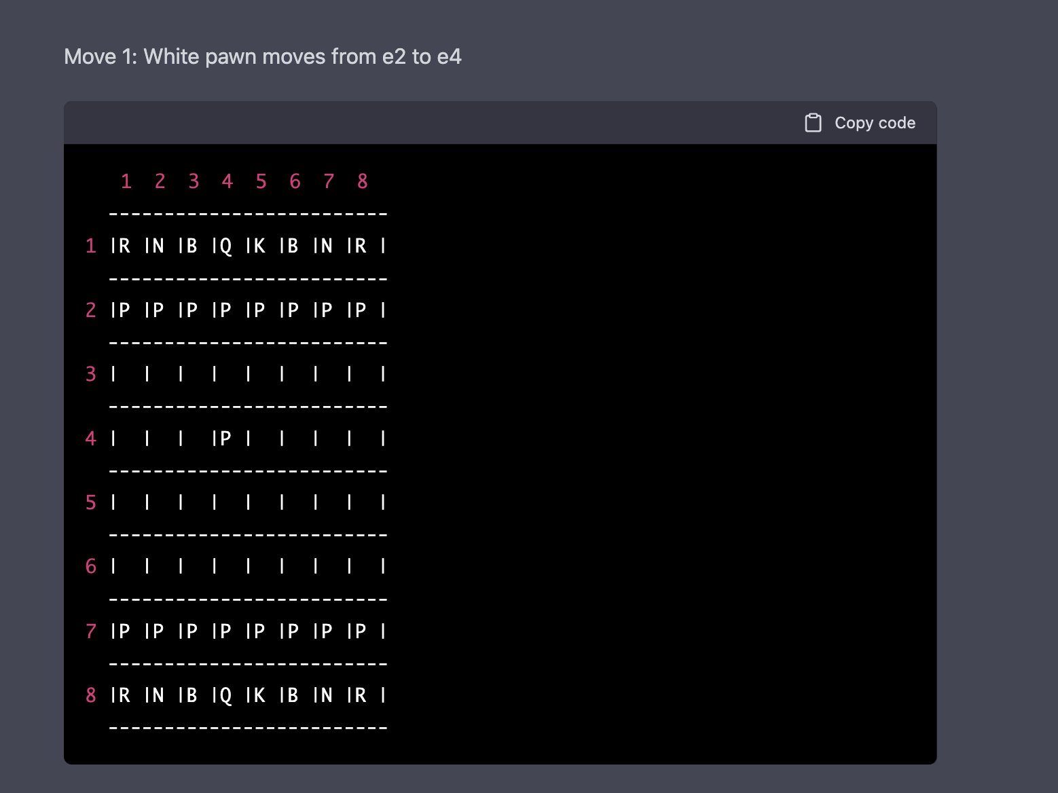The width and height of the screenshot is (1058, 793).
Task: Click row label 3 on the board
Action: click(x=91, y=374)
